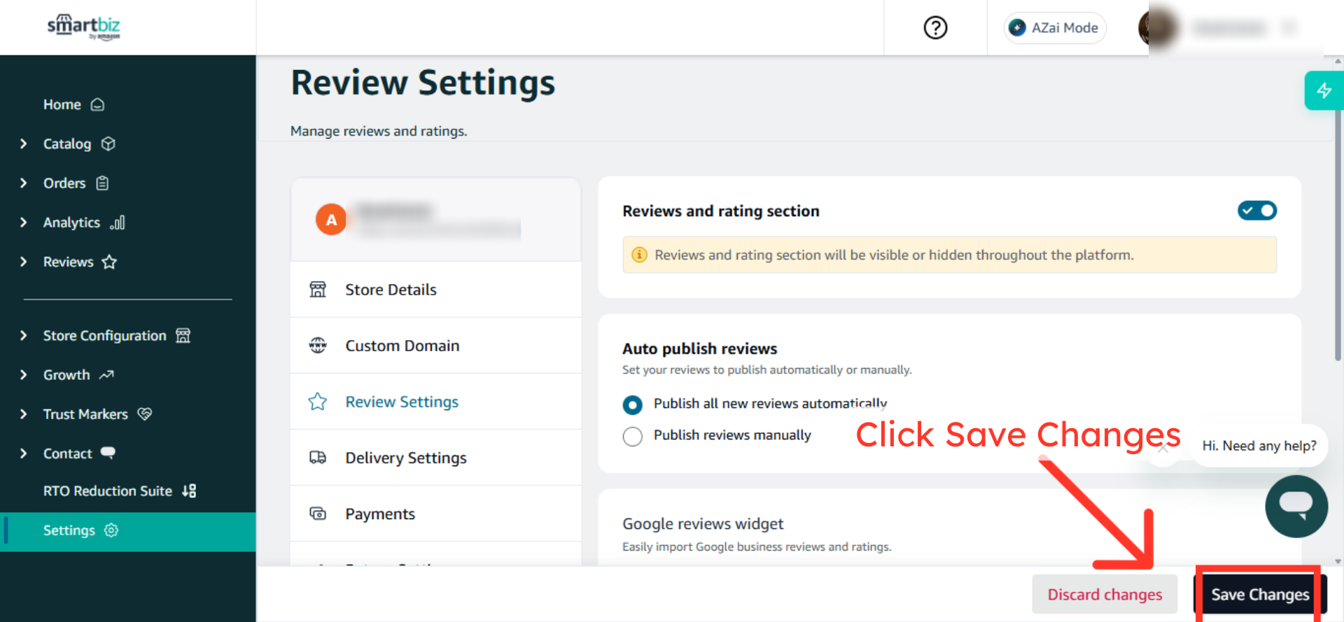Open the Orders menu item
The height and width of the screenshot is (622, 1344).
(64, 183)
